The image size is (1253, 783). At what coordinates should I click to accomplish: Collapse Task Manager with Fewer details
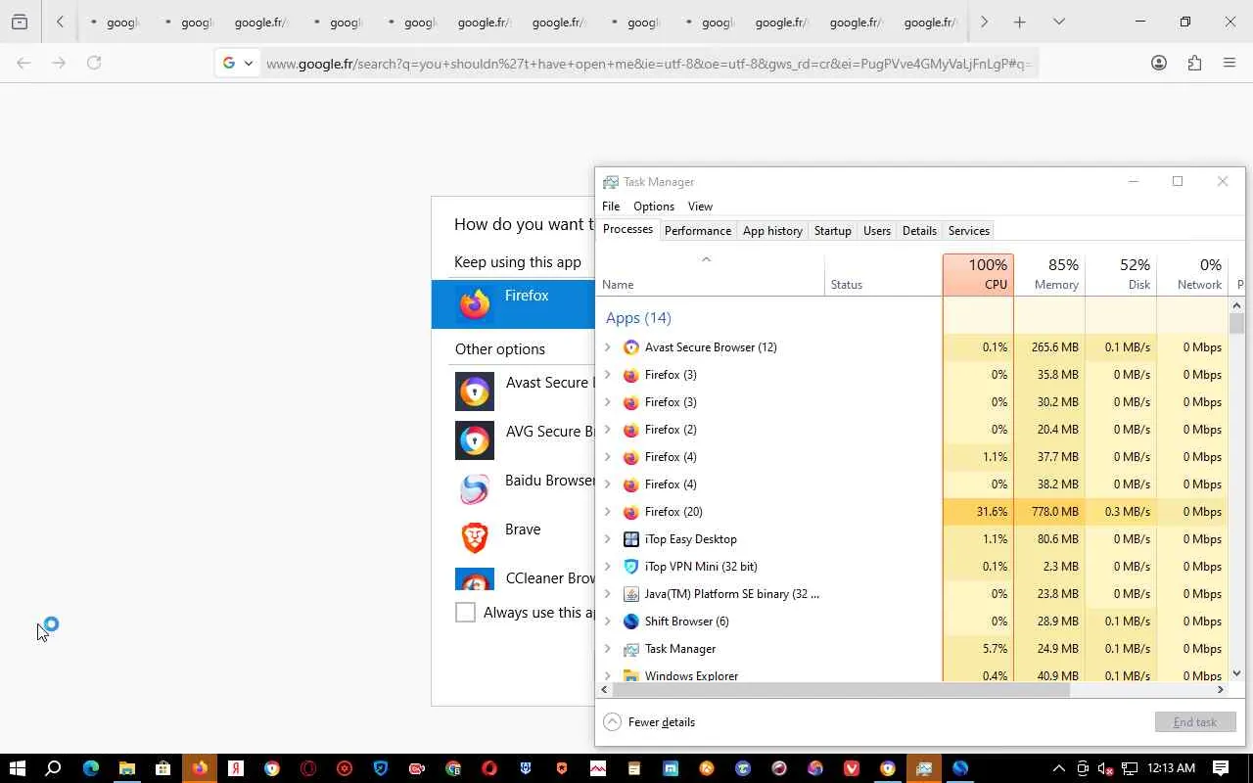650,722
